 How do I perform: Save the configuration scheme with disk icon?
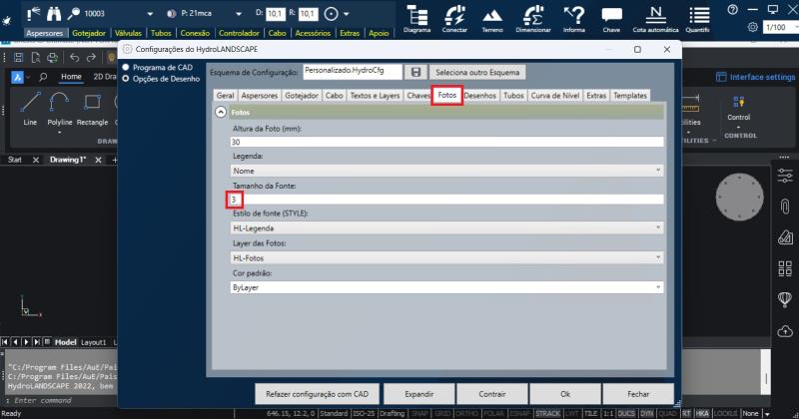414,73
